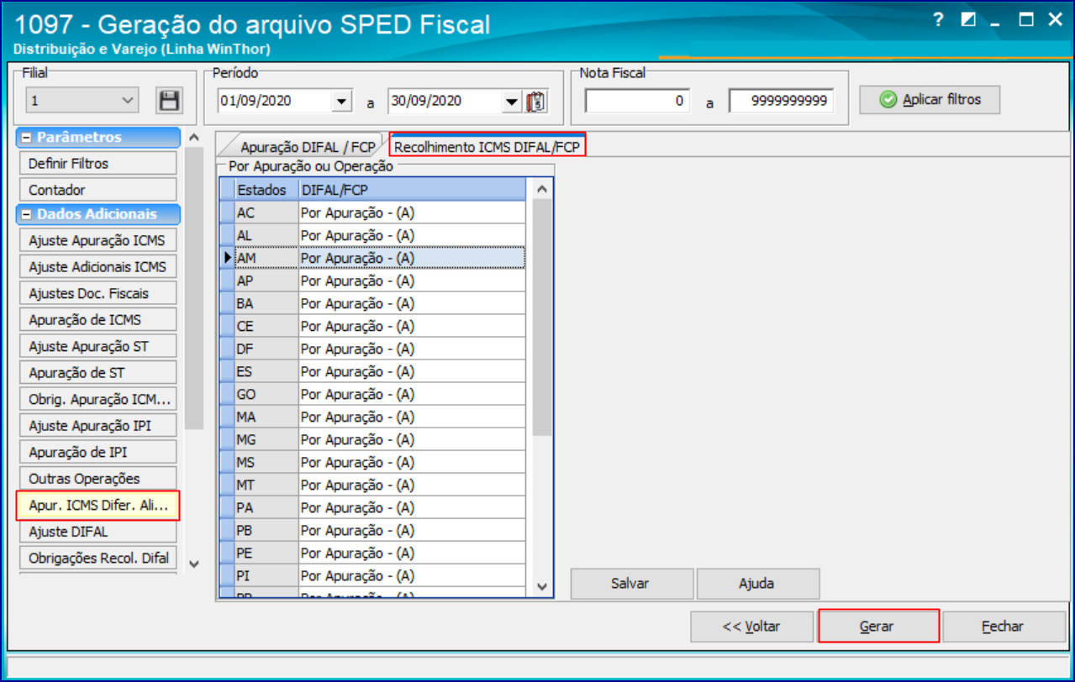Viewport: 1075px width, 682px height.
Task: Collapse the Dados Adicionais section
Action: tap(27, 215)
